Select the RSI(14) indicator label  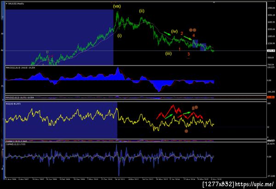pos(13,104)
